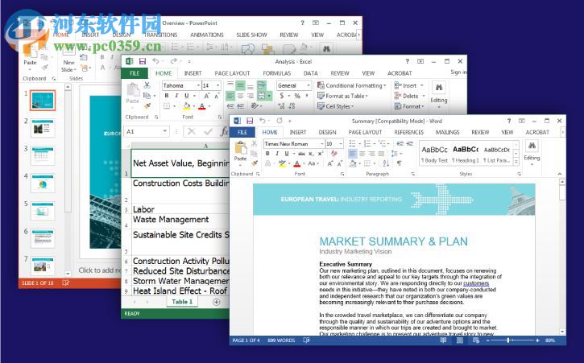The height and width of the screenshot is (363, 584).
Task: Click the FILE button in Excel
Action: (x=135, y=73)
